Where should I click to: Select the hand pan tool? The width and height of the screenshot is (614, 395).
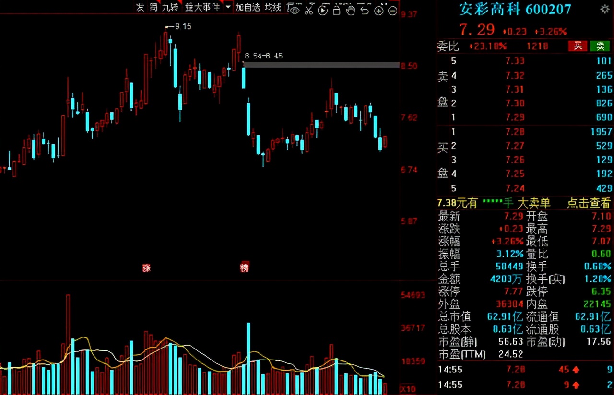(x=351, y=10)
